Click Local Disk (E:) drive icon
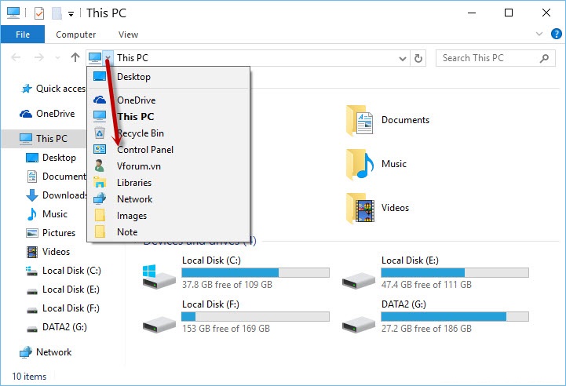This screenshot has width=566, height=386. pyautogui.click(x=359, y=281)
